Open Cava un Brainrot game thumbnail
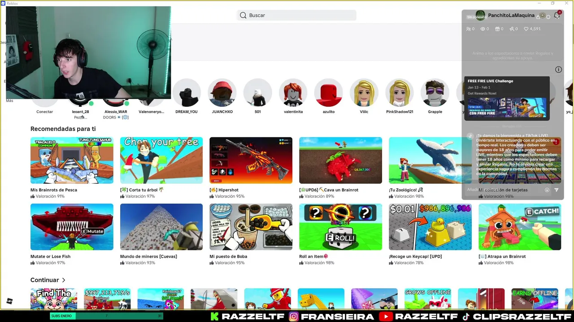Screen dimensions: 574x322 coord(340,160)
